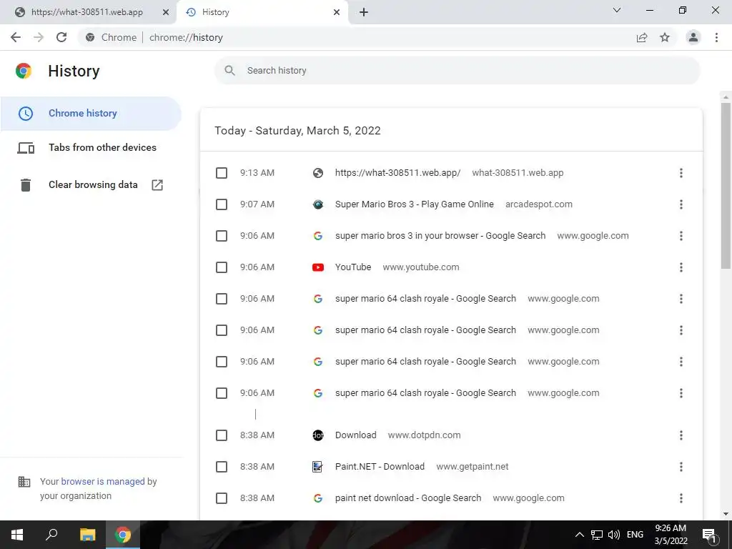Check the 8:38 AM Download entry box
This screenshot has height=549, width=732.
(x=222, y=435)
